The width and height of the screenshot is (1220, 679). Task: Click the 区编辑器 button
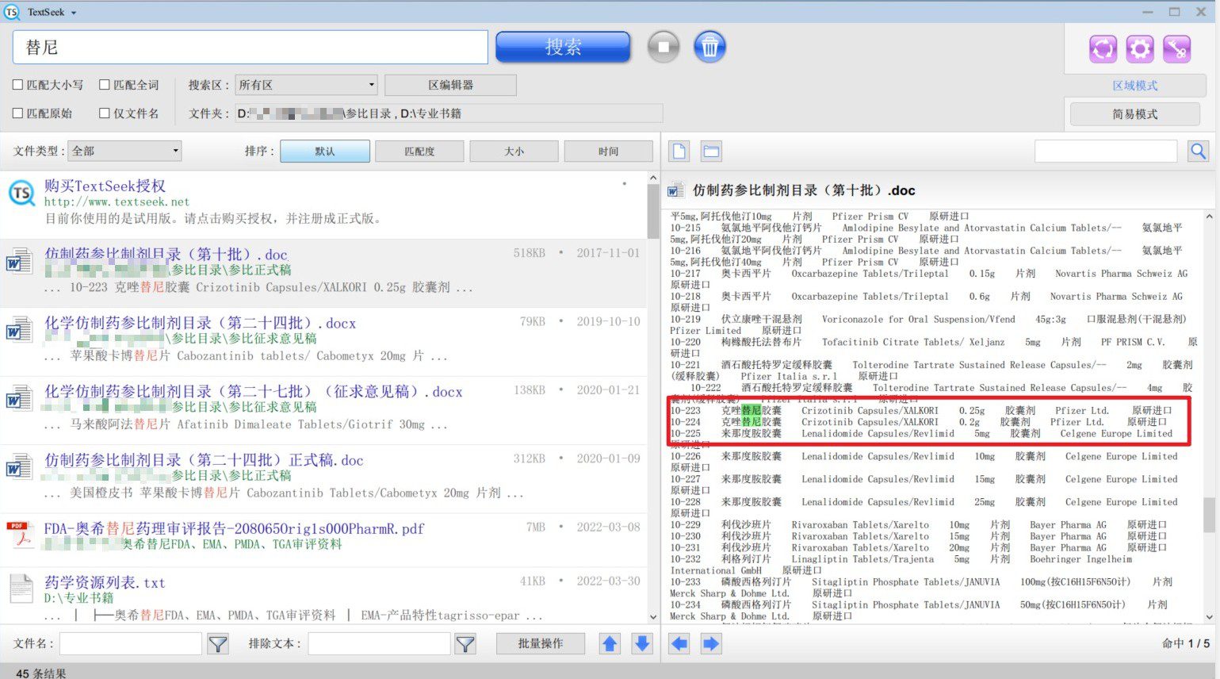click(450, 85)
